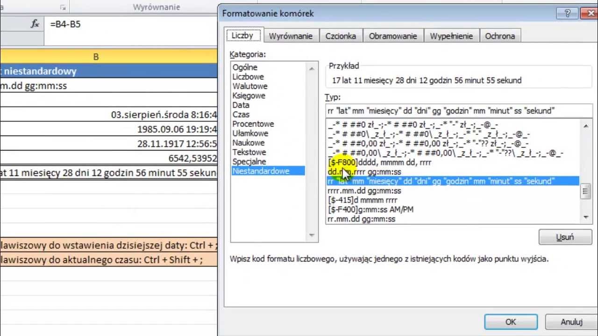The width and height of the screenshot is (598, 336).
Task: Click the niestandardowy header cell
Action: (108, 71)
